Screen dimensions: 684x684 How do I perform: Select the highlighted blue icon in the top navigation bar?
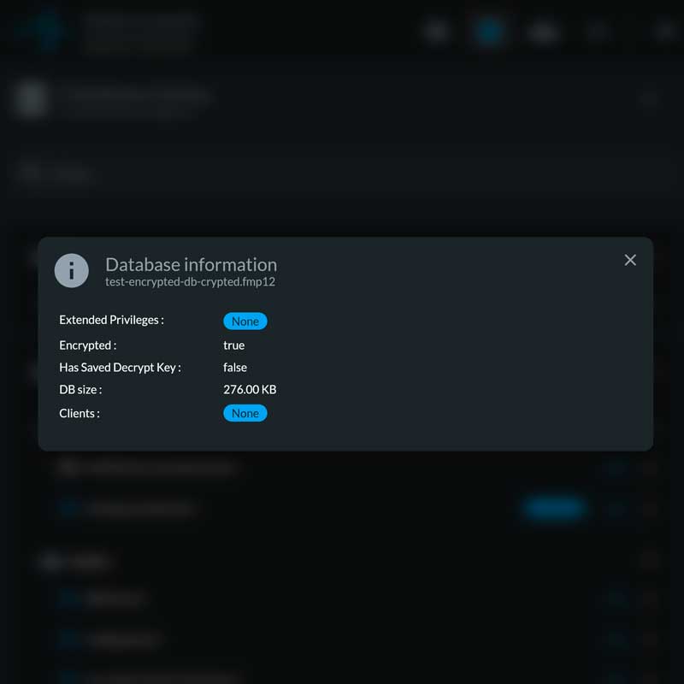pyautogui.click(x=490, y=31)
